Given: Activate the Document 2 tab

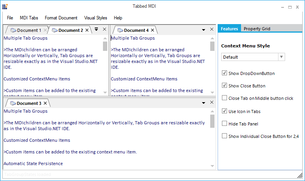Looking at the screenshot, I should pos(71,30).
